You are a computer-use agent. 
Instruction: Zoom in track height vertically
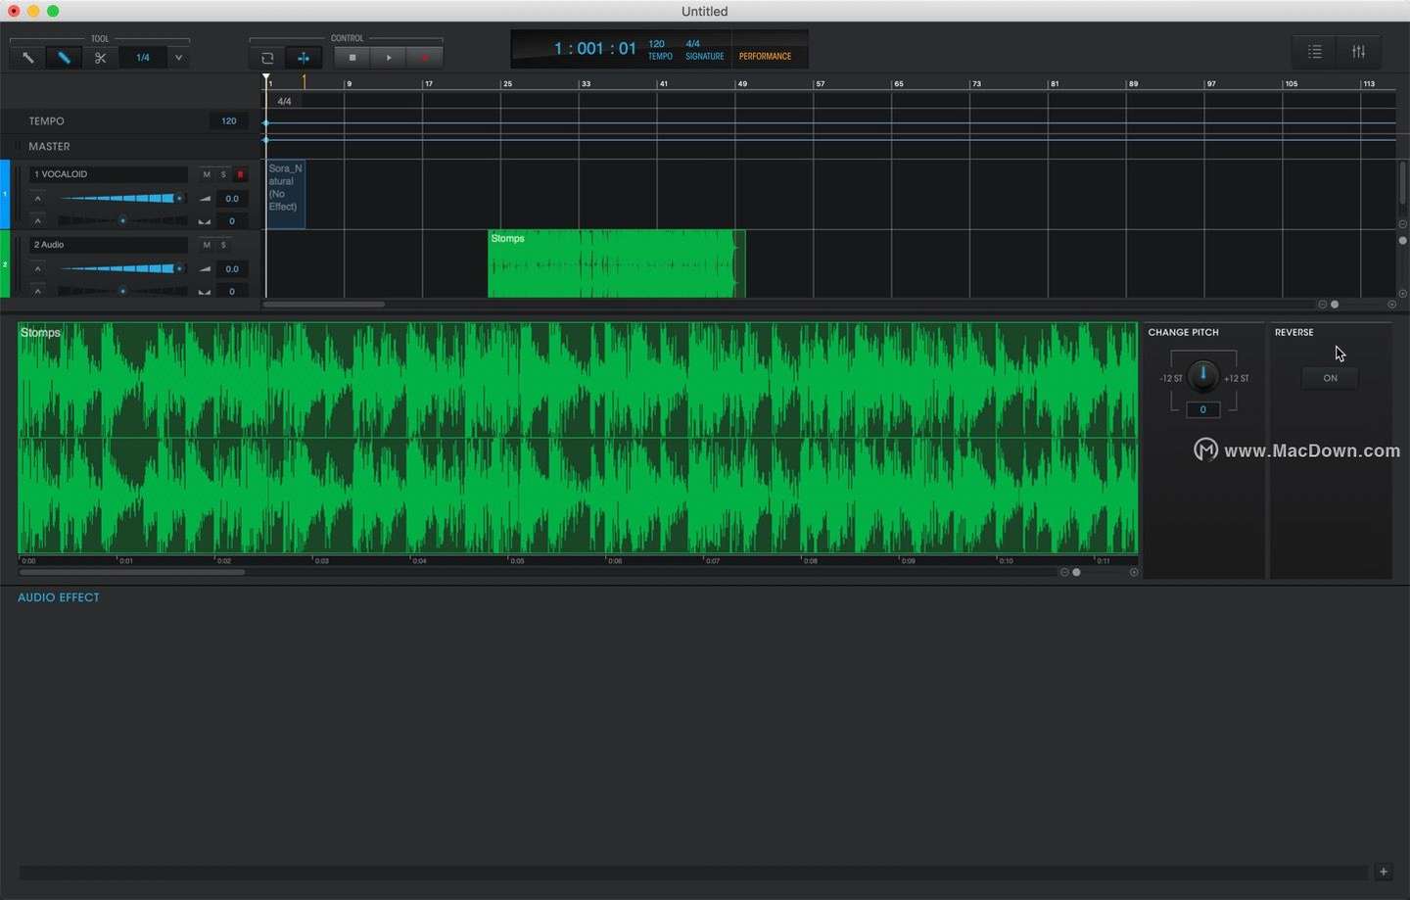[1403, 294]
